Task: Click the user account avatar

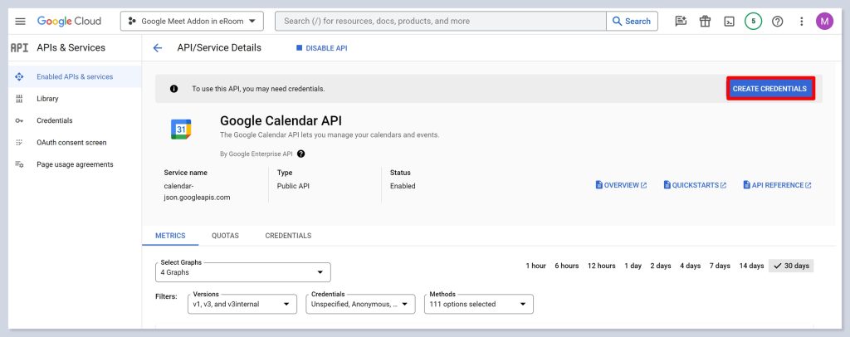Action: click(824, 22)
